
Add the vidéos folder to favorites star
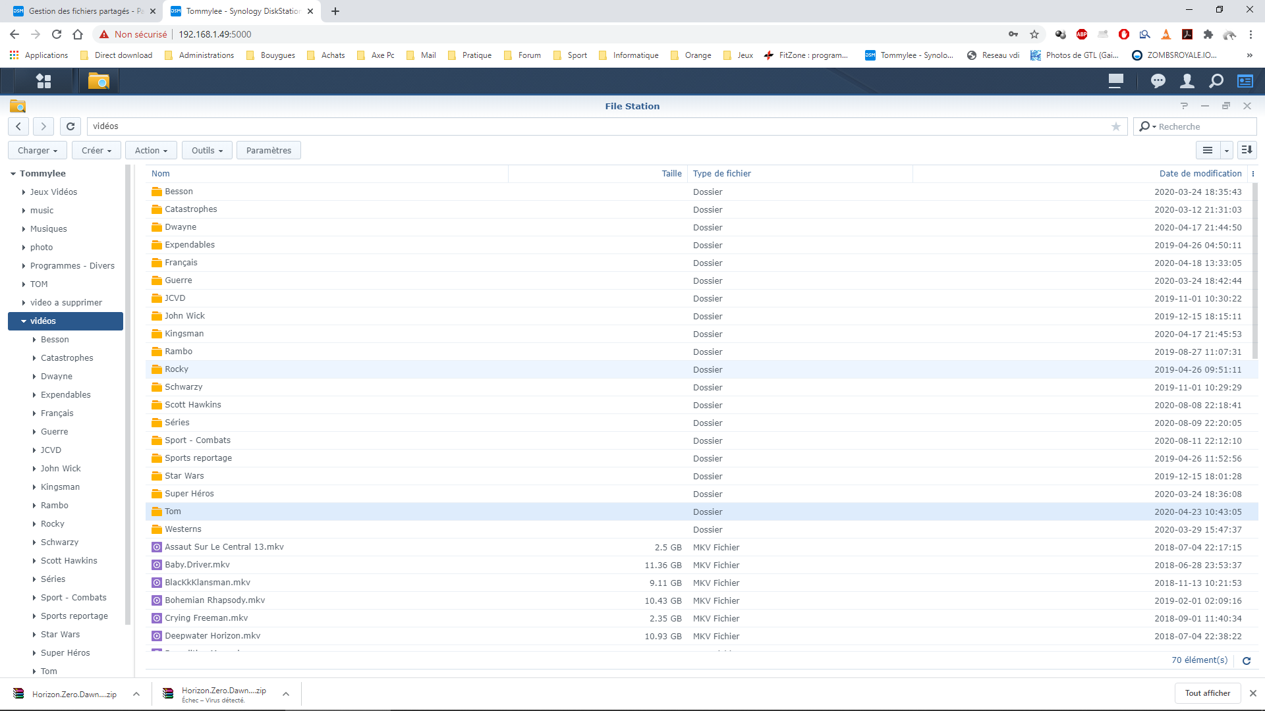tap(1115, 126)
